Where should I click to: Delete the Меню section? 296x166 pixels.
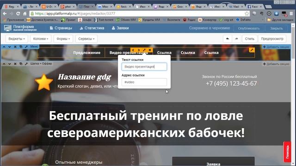15,47
